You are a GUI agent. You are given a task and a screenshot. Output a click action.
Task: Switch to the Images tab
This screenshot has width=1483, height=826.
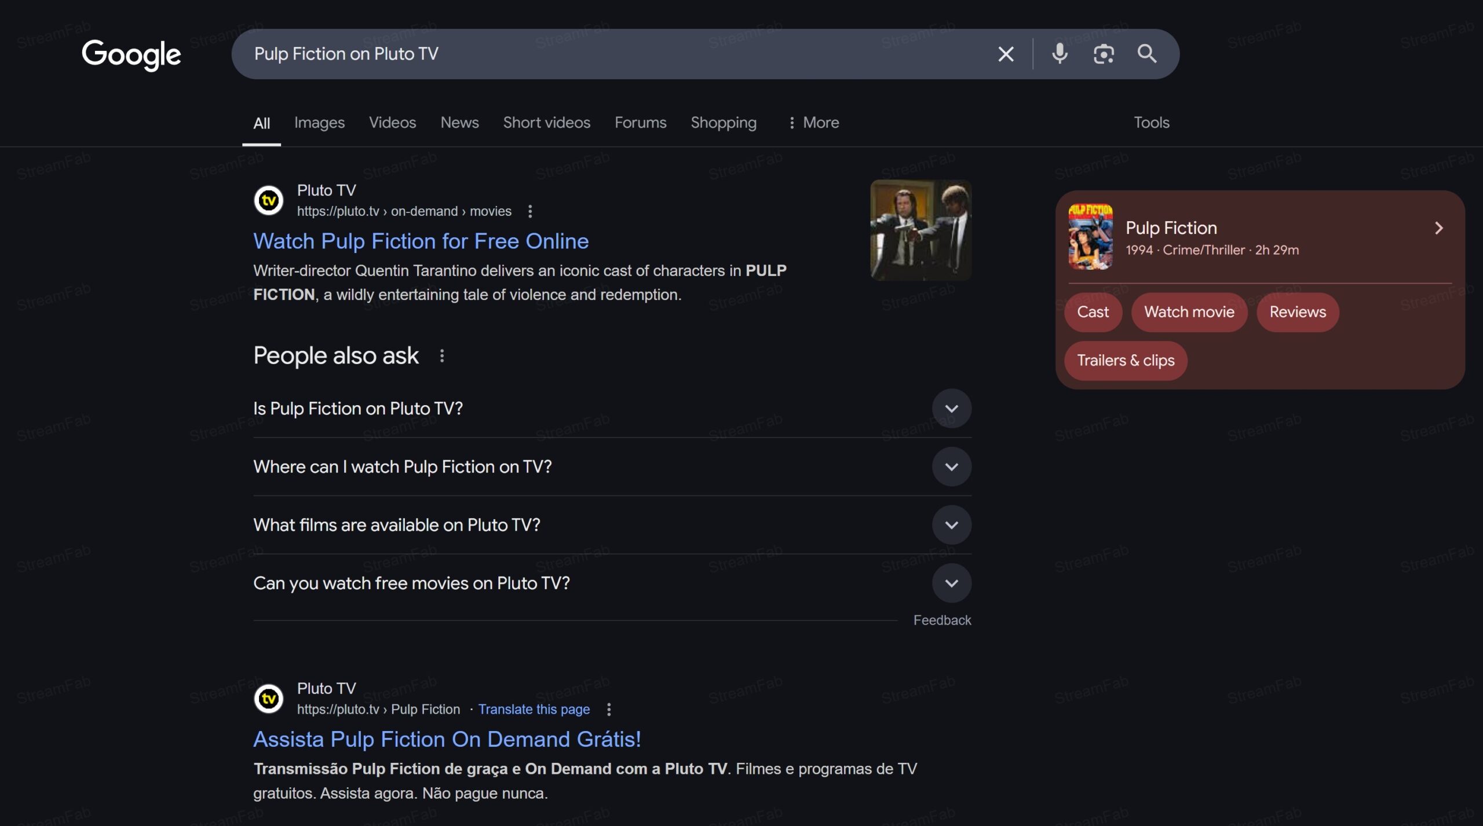tap(319, 122)
